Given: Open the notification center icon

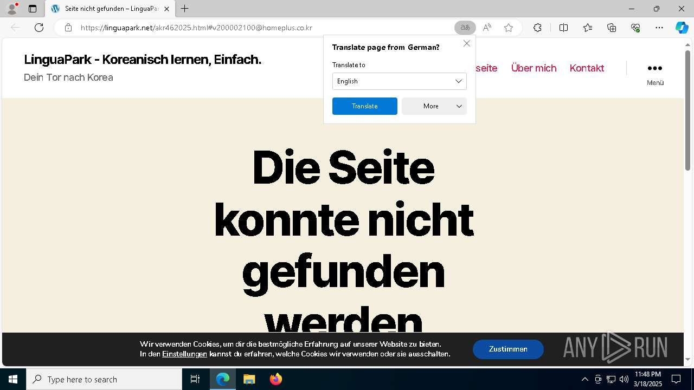Looking at the screenshot, I should [676, 379].
